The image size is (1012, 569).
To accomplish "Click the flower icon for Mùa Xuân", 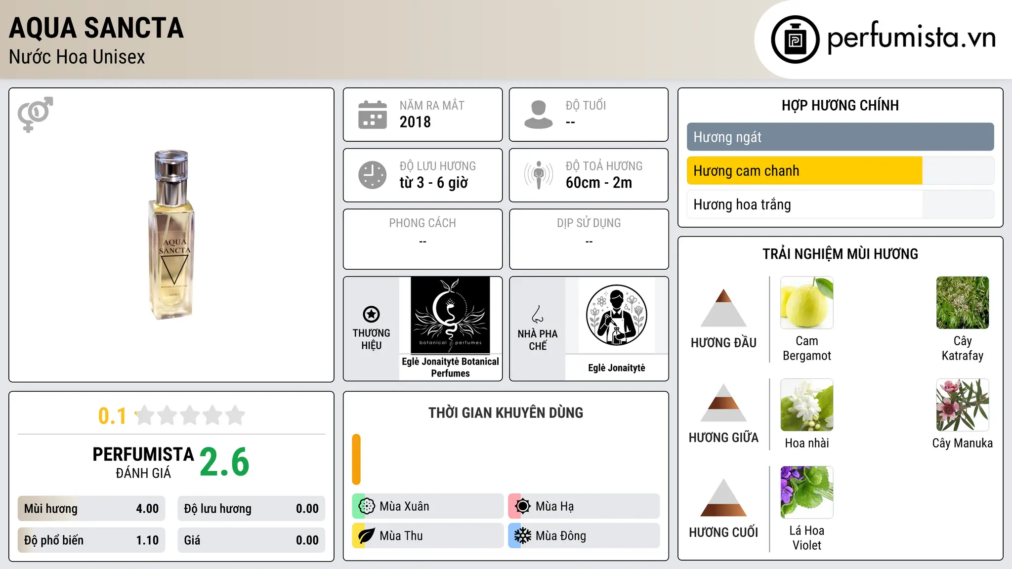I will click(367, 506).
